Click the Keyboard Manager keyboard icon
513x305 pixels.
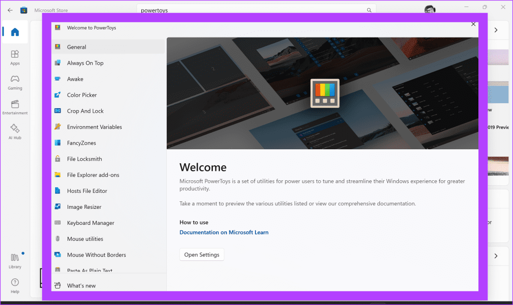coord(58,223)
